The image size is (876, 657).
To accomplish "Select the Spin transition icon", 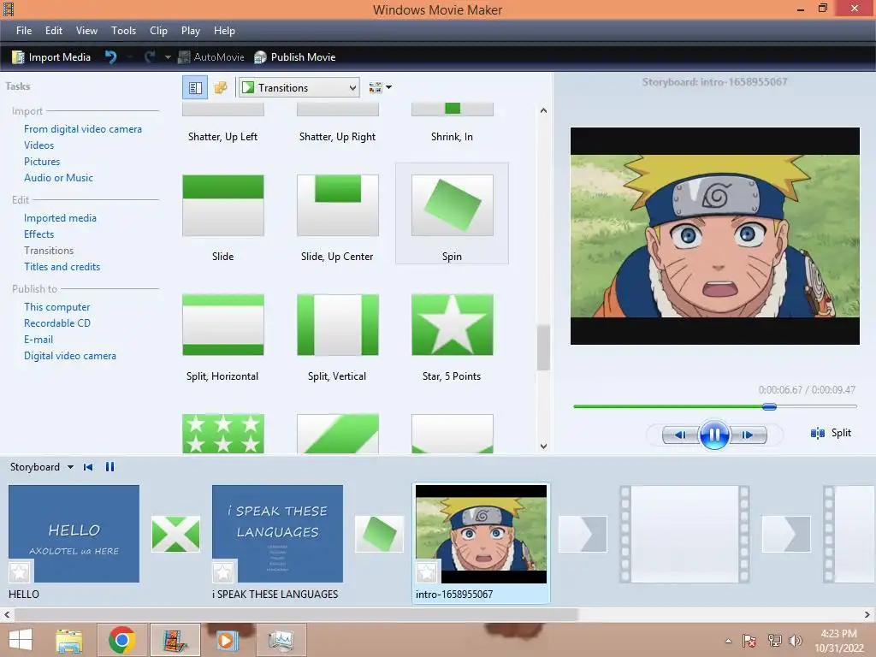I will click(452, 205).
